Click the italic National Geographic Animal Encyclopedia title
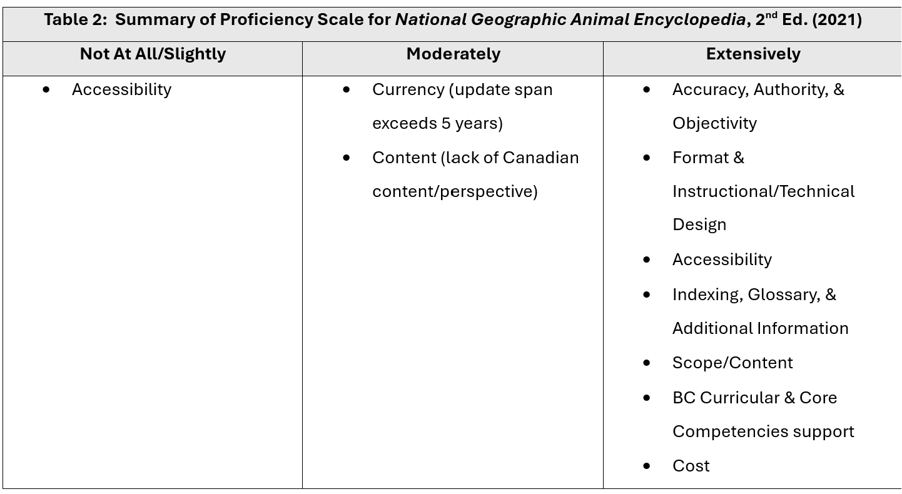This screenshot has width=902, height=494. (x=569, y=20)
